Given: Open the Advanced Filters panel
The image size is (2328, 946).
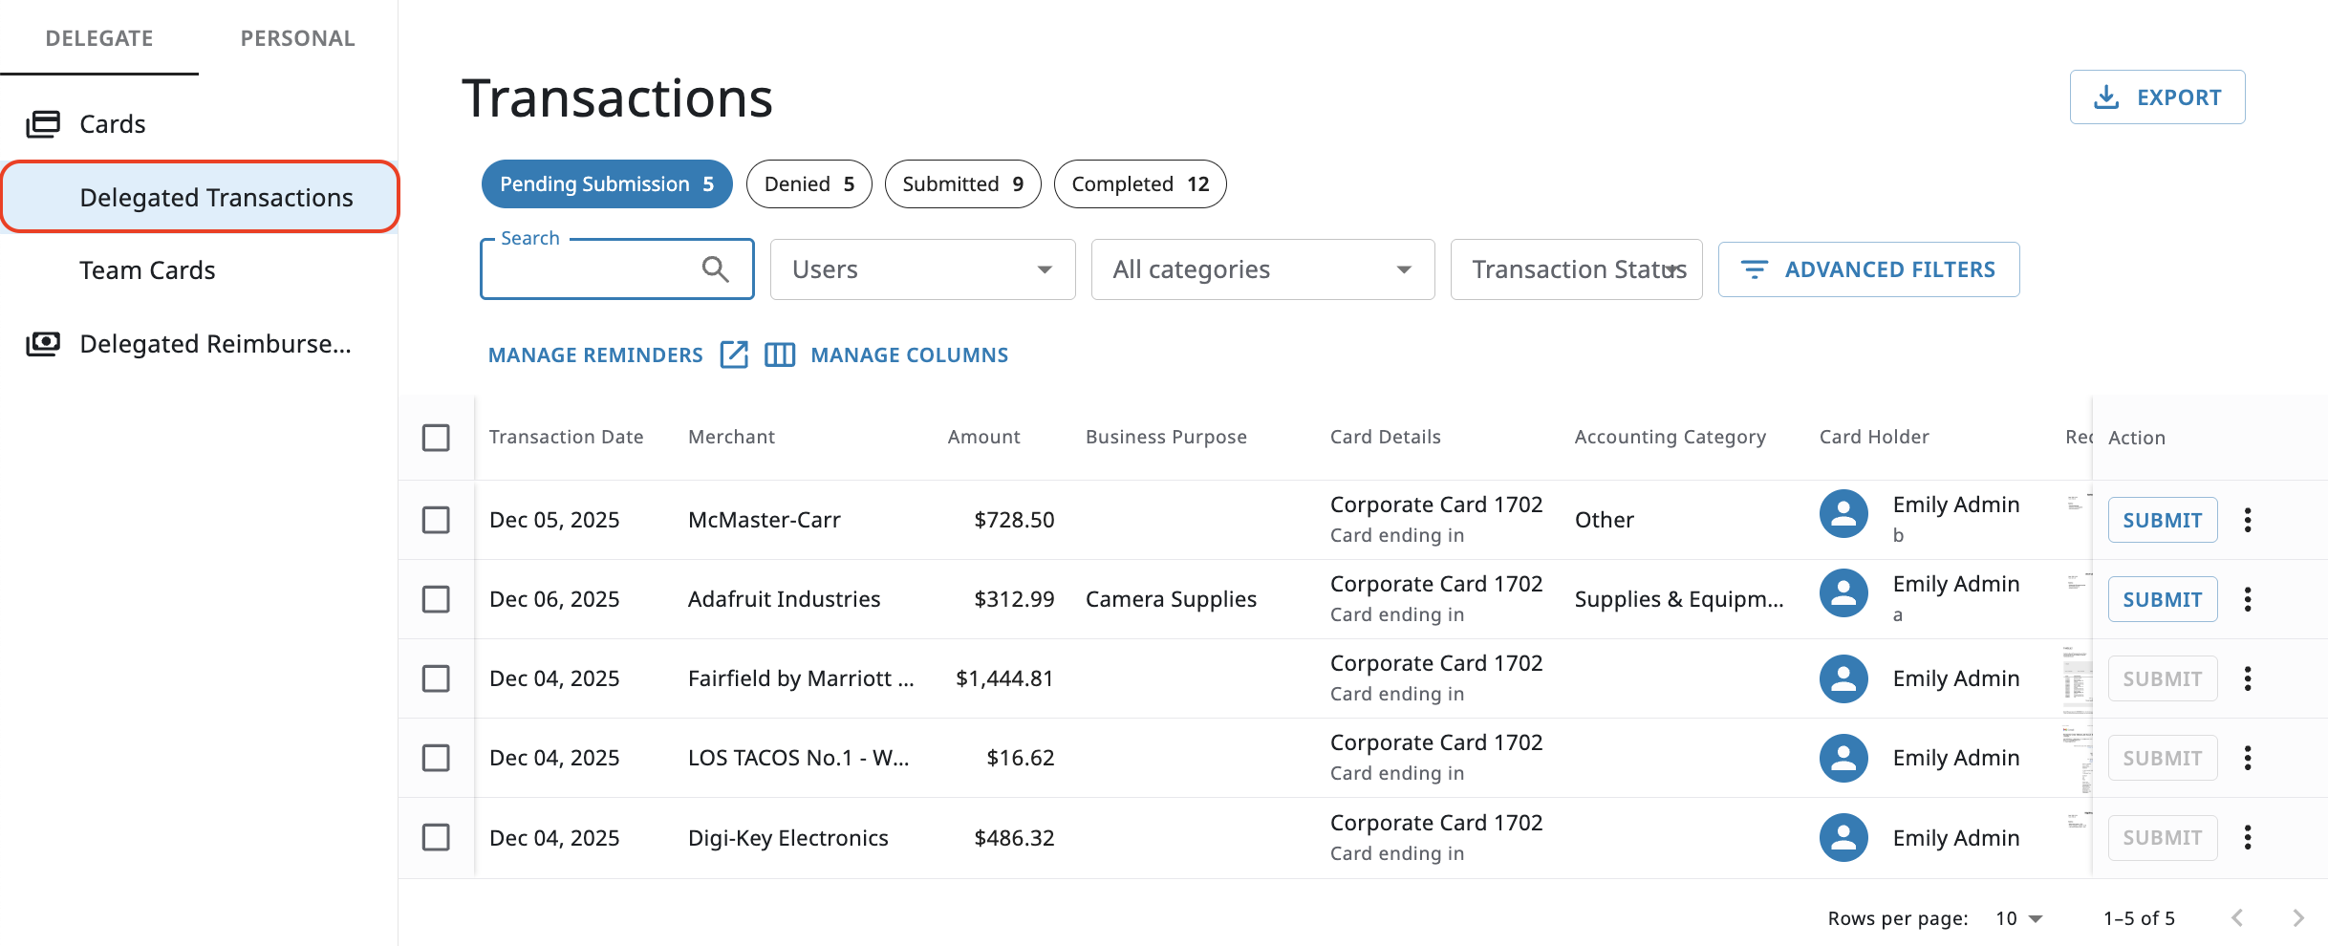Looking at the screenshot, I should pos(1868,269).
